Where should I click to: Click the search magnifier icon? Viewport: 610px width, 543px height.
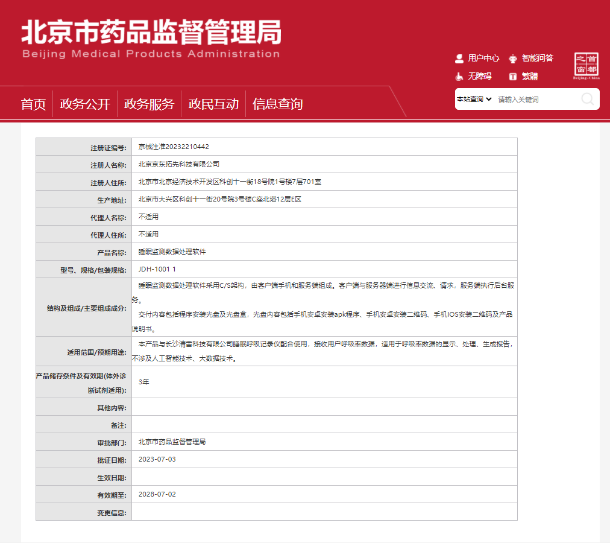[x=587, y=99]
